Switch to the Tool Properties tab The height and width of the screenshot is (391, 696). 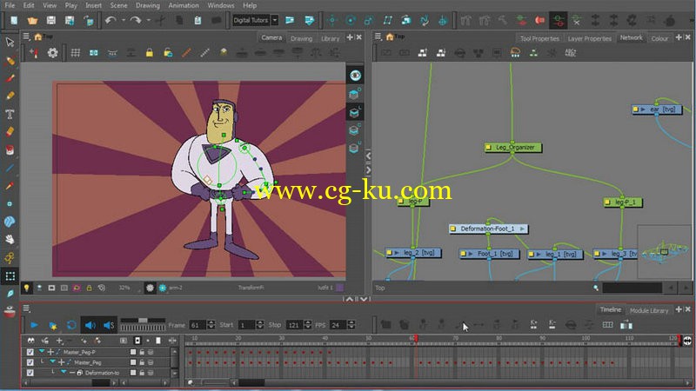point(539,38)
